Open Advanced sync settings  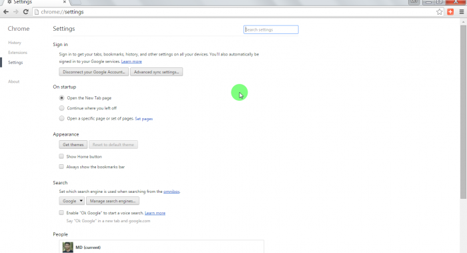click(156, 72)
